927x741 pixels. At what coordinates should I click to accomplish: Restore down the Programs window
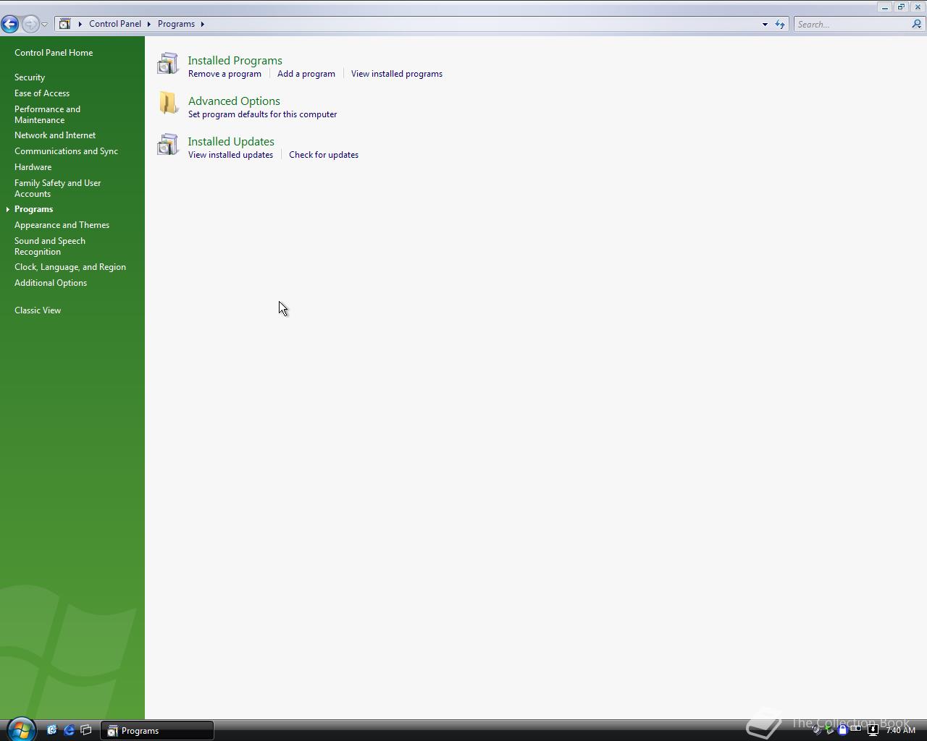click(901, 7)
